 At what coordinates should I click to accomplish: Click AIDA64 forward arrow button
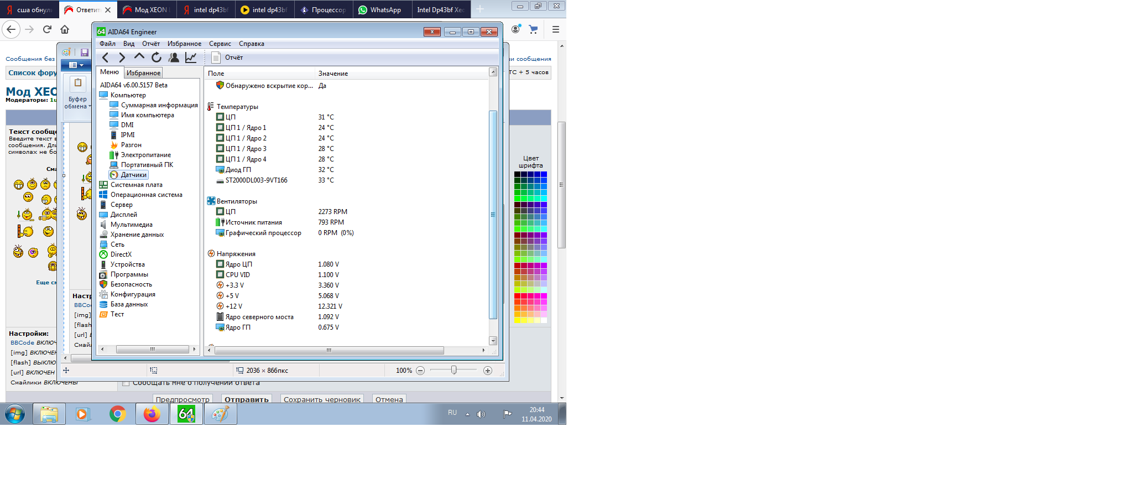(122, 58)
